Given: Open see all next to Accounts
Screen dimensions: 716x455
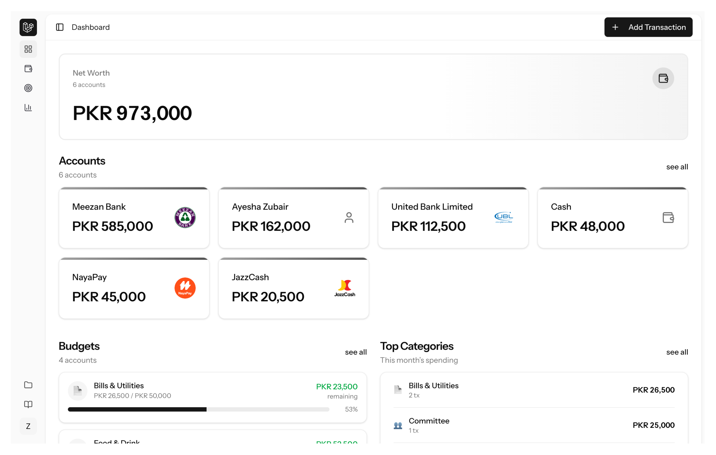Looking at the screenshot, I should [677, 167].
